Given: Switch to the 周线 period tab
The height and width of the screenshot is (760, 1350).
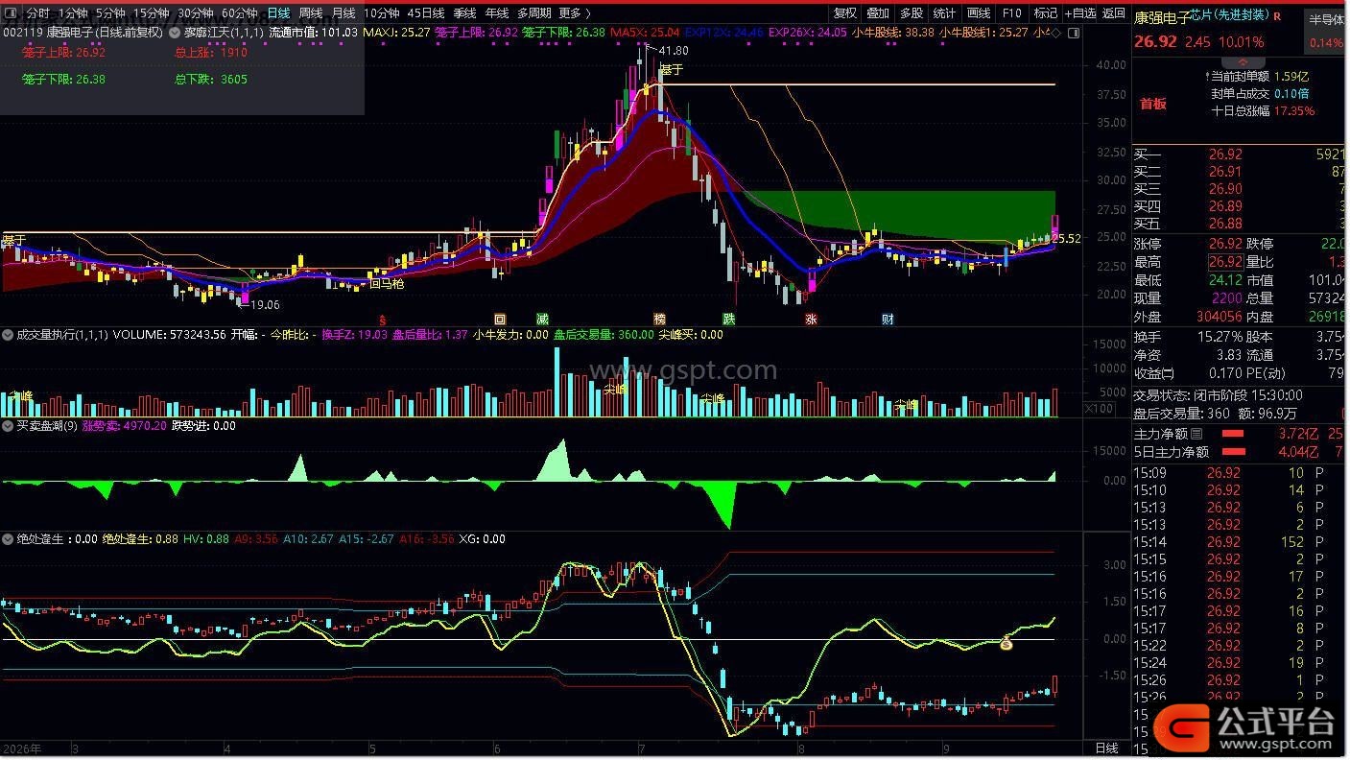Looking at the screenshot, I should [x=310, y=13].
